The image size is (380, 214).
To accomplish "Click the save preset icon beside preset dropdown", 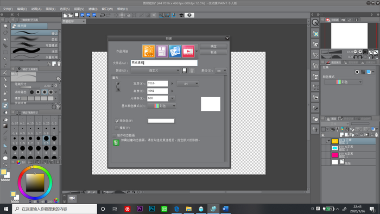I will 185,71.
